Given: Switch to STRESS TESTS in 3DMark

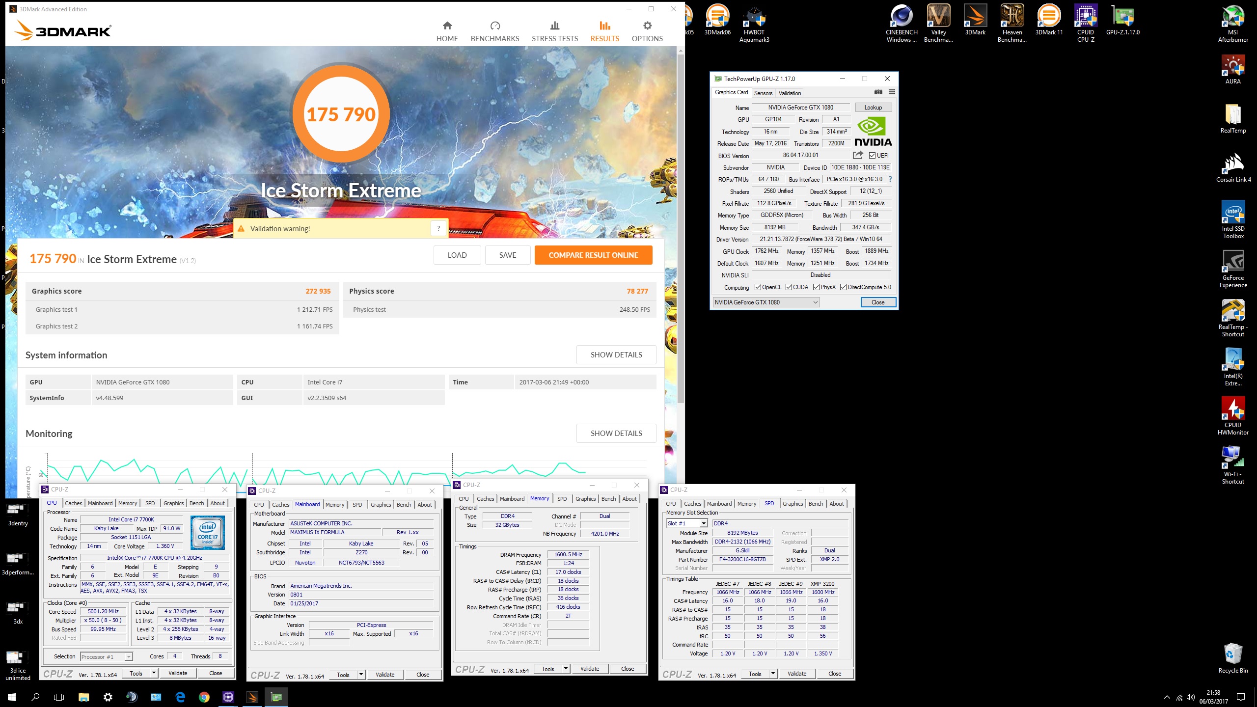Looking at the screenshot, I should point(555,31).
